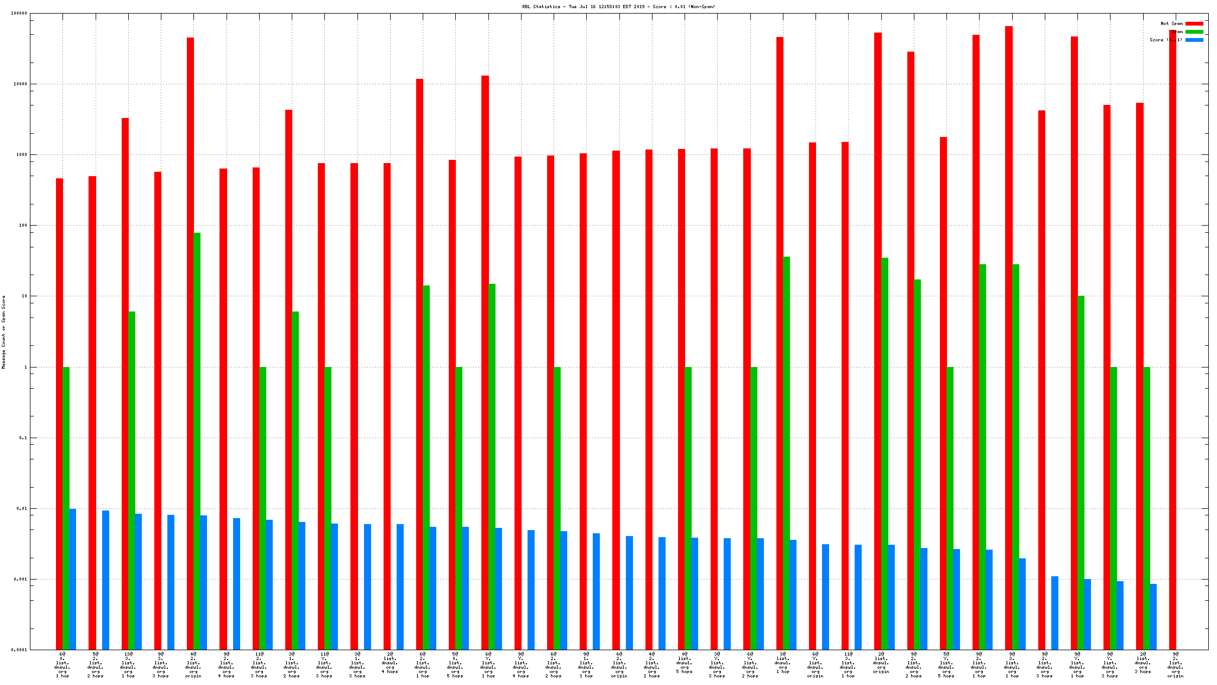Viewport: 1217px width, 685px height.
Task: Click the red Not Spam legend swatch
Action: pyautogui.click(x=1194, y=23)
